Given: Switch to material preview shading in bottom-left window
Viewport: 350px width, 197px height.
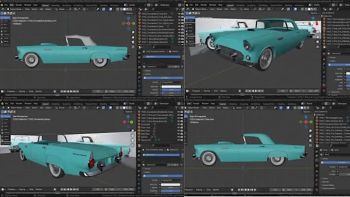Looking at the screenshot, I should 128,108.
